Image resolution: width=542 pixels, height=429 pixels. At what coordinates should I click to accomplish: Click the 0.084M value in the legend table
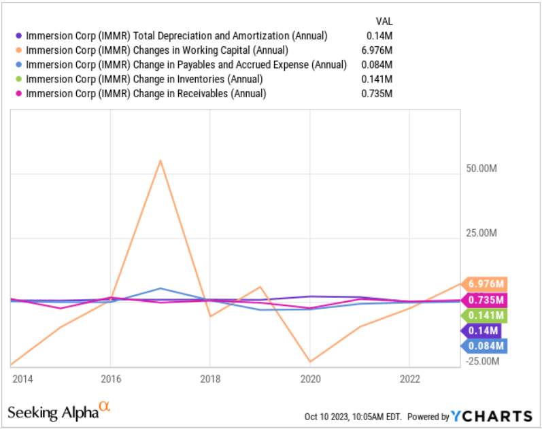click(377, 65)
